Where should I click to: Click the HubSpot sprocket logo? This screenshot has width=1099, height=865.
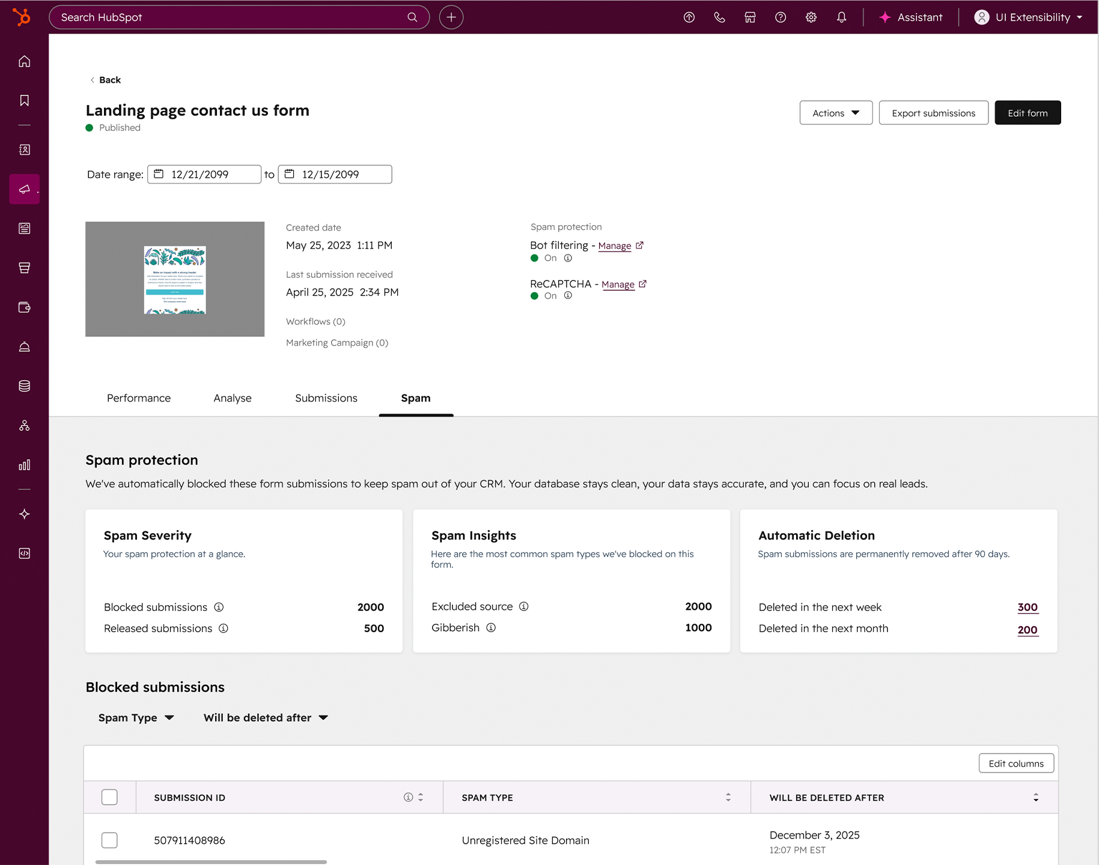coord(22,17)
